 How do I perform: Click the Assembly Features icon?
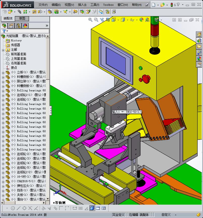coord(56,12)
